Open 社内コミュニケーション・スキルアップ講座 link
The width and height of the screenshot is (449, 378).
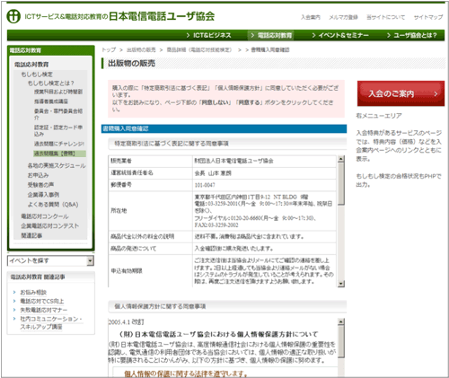coord(51,323)
